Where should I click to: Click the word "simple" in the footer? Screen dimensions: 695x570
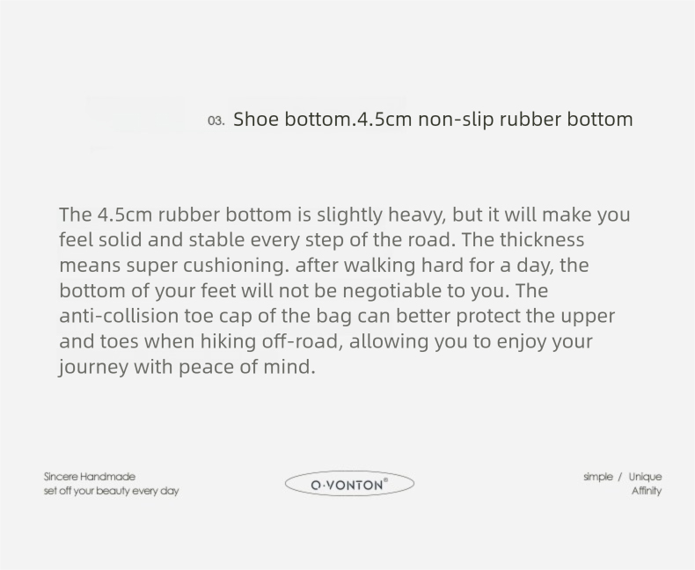coord(597,477)
